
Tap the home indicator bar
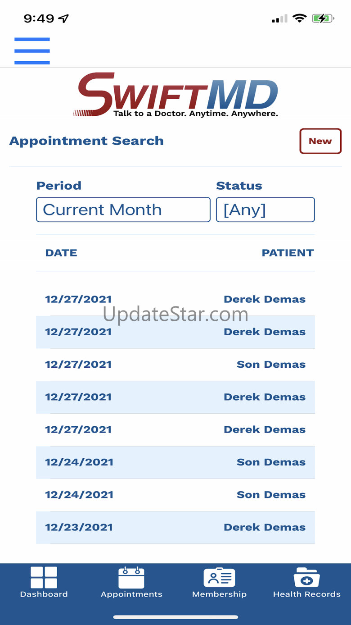[x=175, y=617]
